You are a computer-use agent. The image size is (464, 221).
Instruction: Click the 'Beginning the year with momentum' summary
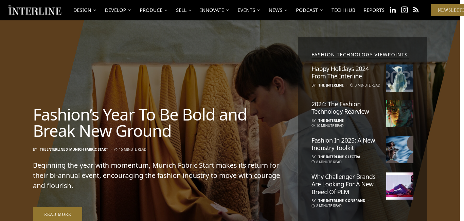coord(156,176)
